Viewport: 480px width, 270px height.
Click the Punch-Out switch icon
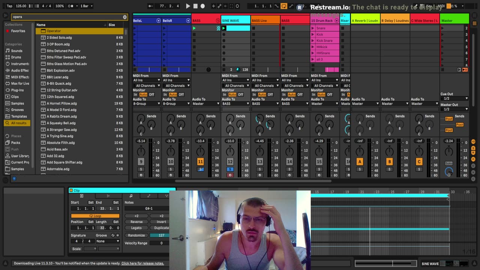click(291, 6)
